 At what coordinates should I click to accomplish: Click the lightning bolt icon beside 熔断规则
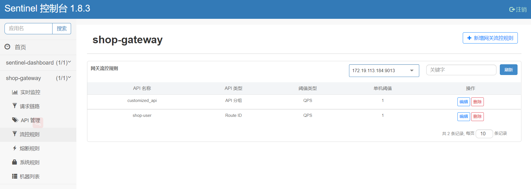[x=15, y=148]
